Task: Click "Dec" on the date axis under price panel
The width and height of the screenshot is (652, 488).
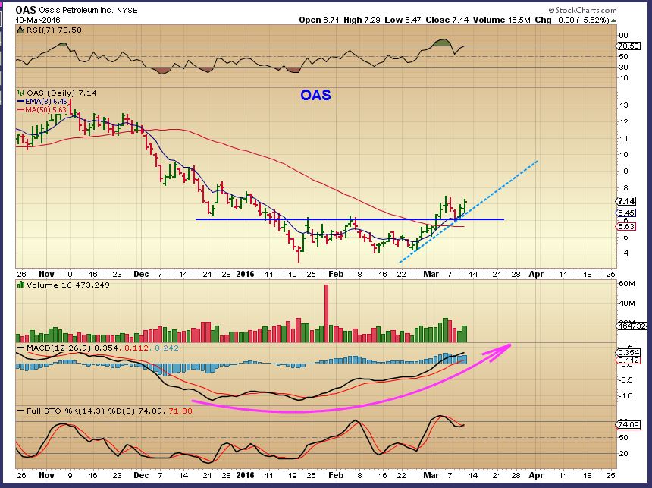Action: click(141, 275)
